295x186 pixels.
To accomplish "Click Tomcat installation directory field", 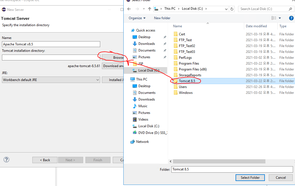I will (51, 57).
